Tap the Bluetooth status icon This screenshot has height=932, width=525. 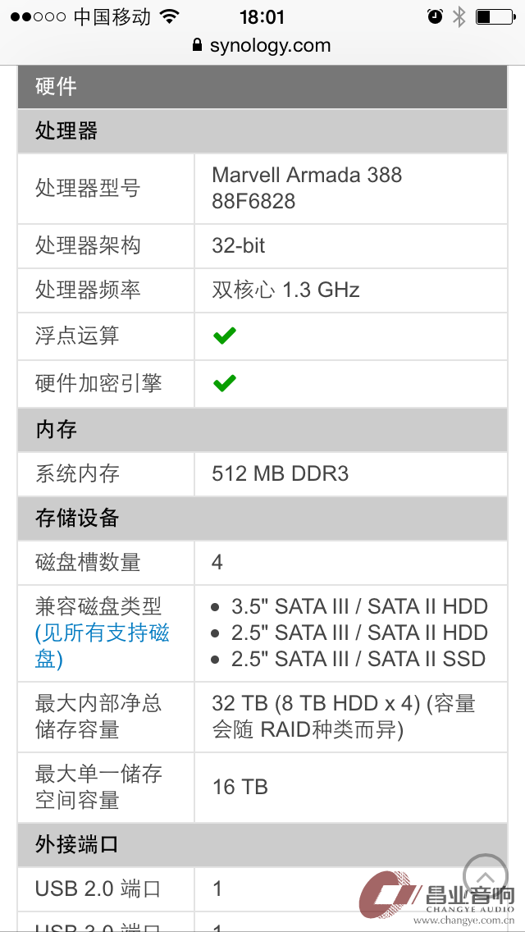tap(459, 16)
